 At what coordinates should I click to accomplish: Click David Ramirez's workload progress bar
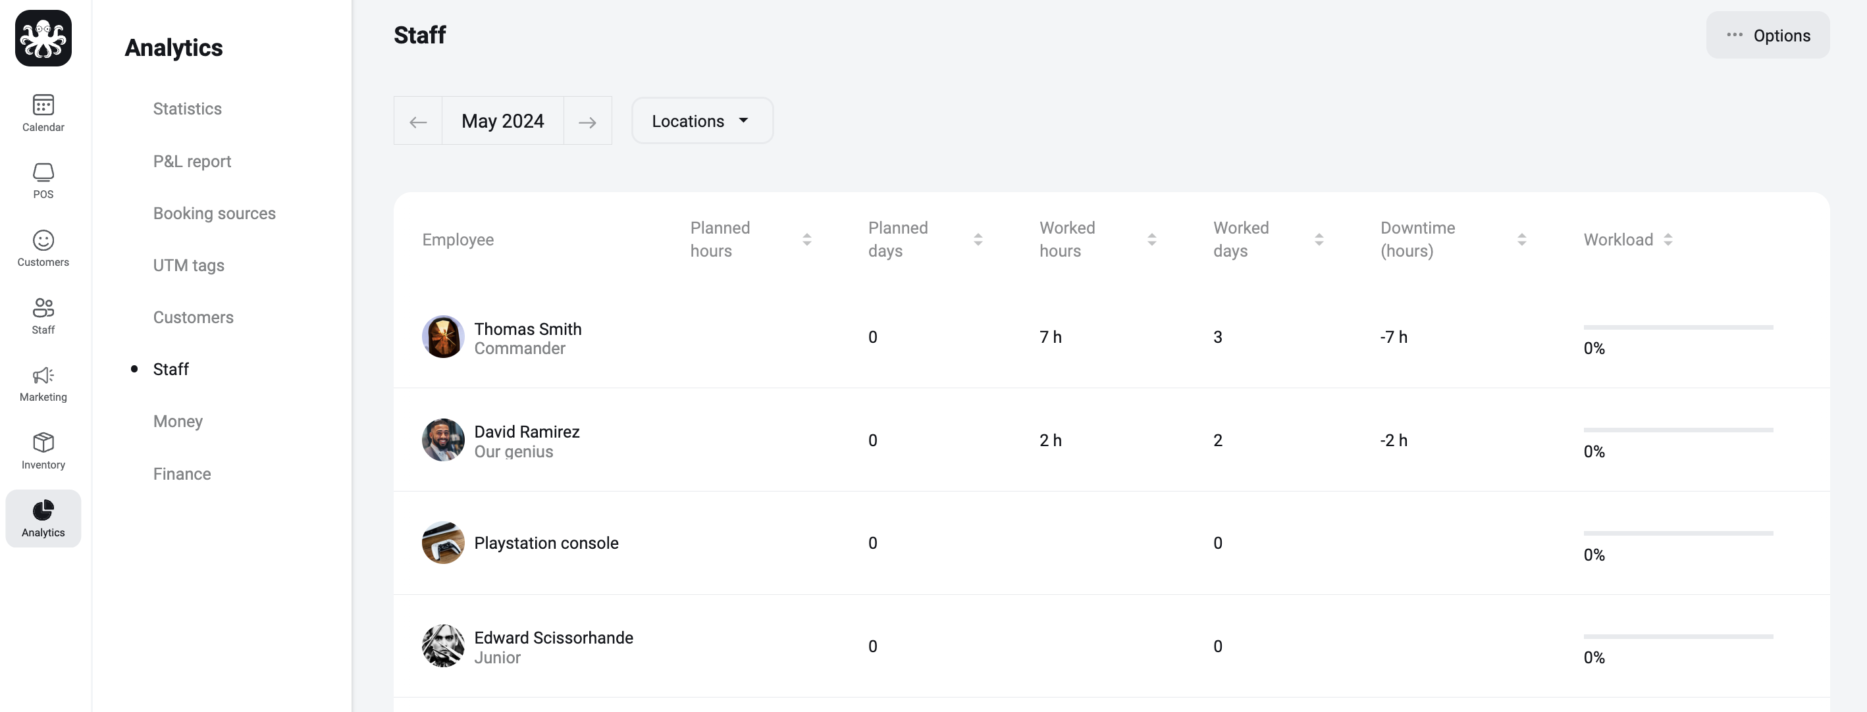click(x=1678, y=430)
